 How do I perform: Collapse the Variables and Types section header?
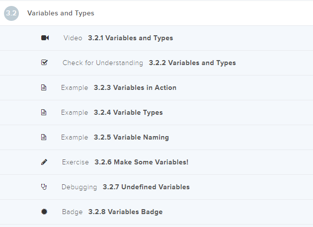point(61,13)
